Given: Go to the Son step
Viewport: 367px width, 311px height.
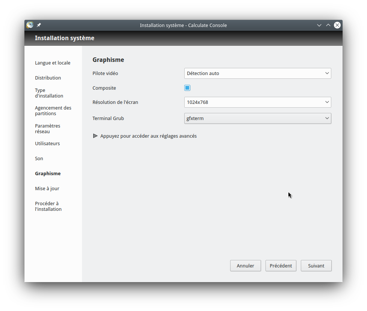Looking at the screenshot, I should click(x=39, y=159).
